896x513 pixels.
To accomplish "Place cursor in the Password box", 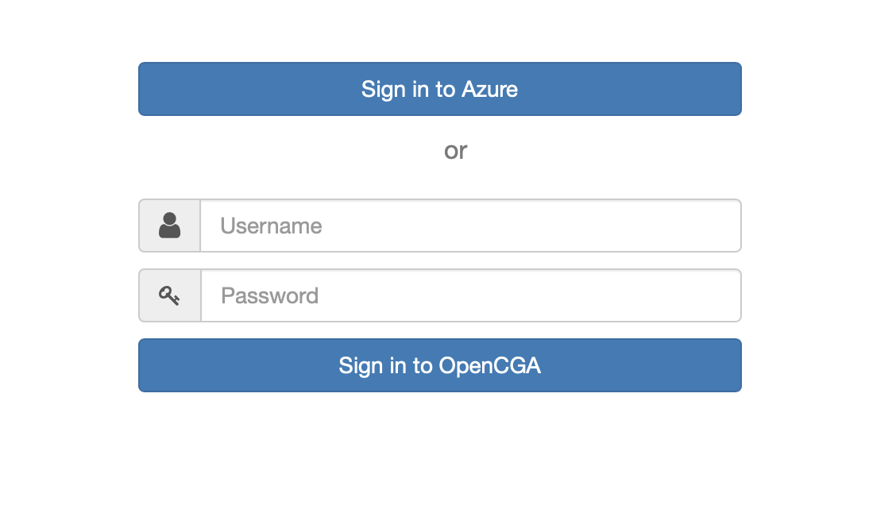I will tap(470, 295).
